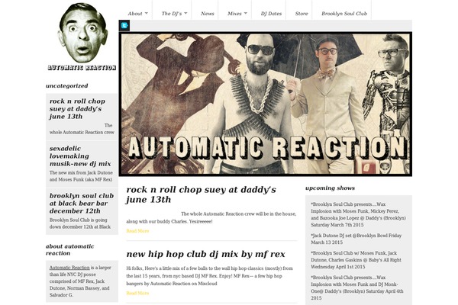Image resolution: width=458 pixels, height=305 pixels.
Task: Follow the underlined Automatic Reaction link in about box
Action: pos(69,268)
